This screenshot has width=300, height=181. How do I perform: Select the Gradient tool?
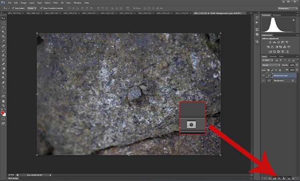3,69
